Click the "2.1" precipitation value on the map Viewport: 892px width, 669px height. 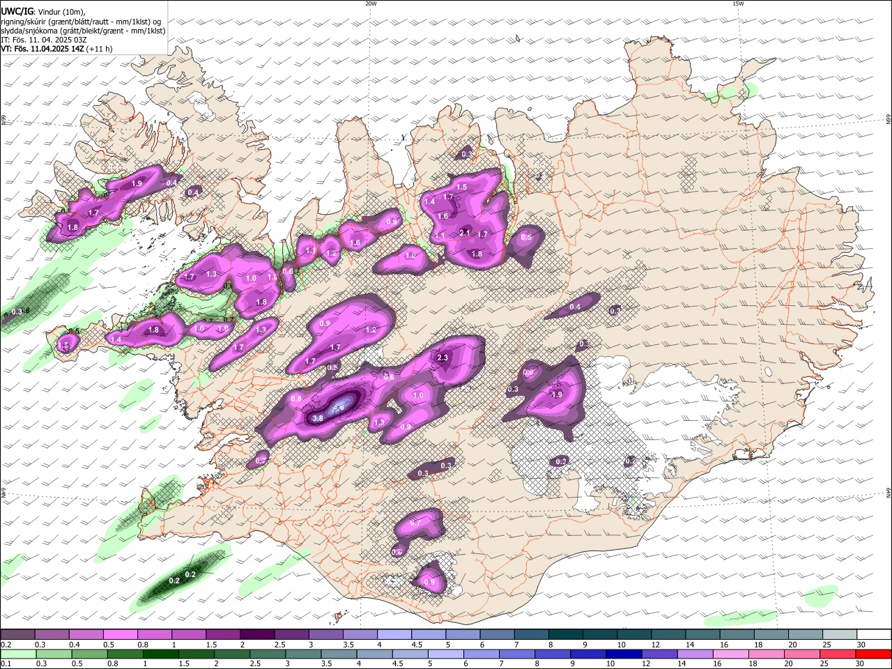(466, 233)
